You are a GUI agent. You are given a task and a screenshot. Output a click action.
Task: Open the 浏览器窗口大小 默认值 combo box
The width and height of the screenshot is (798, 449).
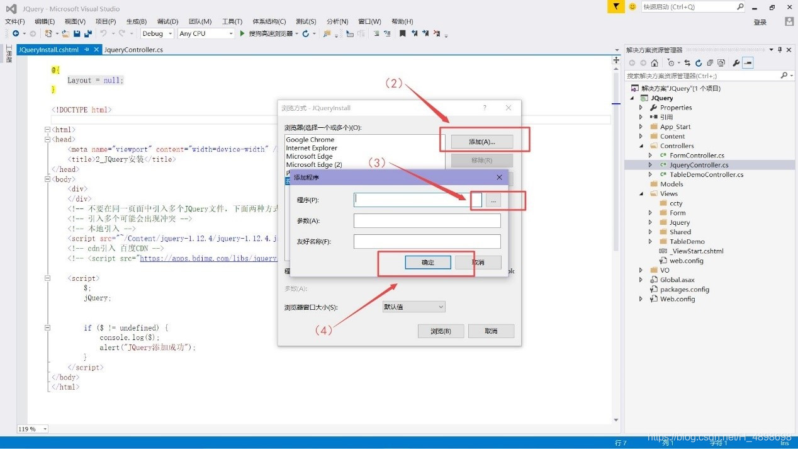coord(414,307)
